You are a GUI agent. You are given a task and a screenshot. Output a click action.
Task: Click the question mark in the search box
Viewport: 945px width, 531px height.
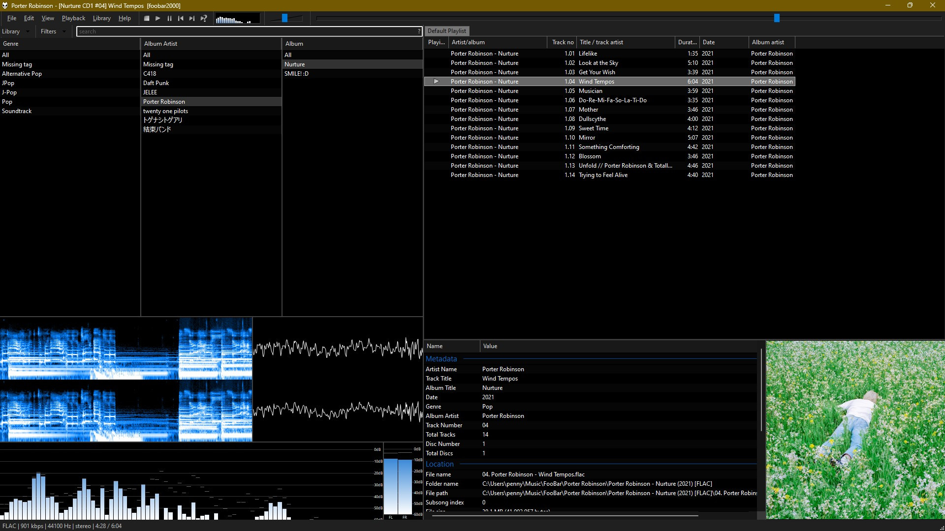(x=419, y=31)
